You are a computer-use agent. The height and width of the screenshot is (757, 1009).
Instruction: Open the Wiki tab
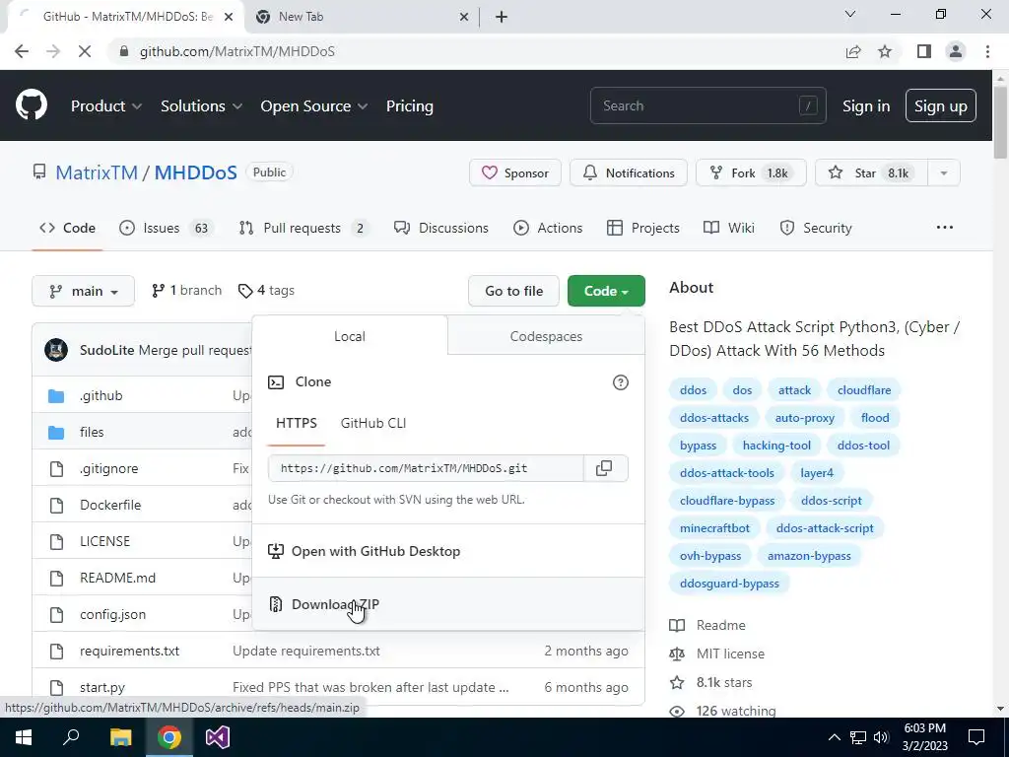(728, 228)
